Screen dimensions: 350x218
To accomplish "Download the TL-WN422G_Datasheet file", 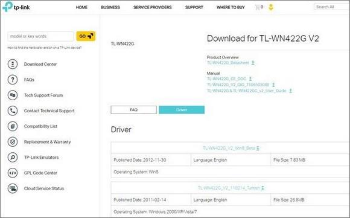I will coord(228,63).
